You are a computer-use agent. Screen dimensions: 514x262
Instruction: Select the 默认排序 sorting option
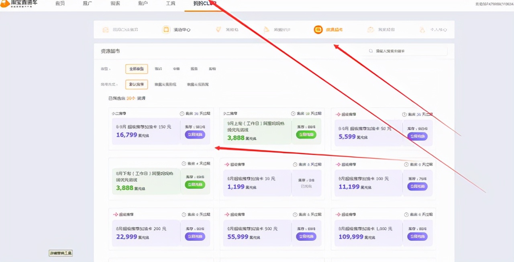[136, 84]
